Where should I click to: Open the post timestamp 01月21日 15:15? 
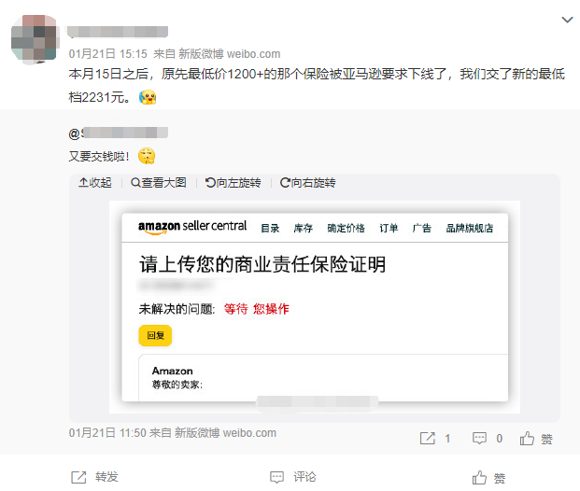[x=108, y=54]
